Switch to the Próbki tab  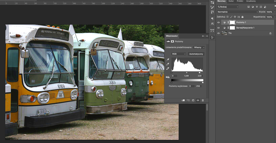[x=240, y=1]
